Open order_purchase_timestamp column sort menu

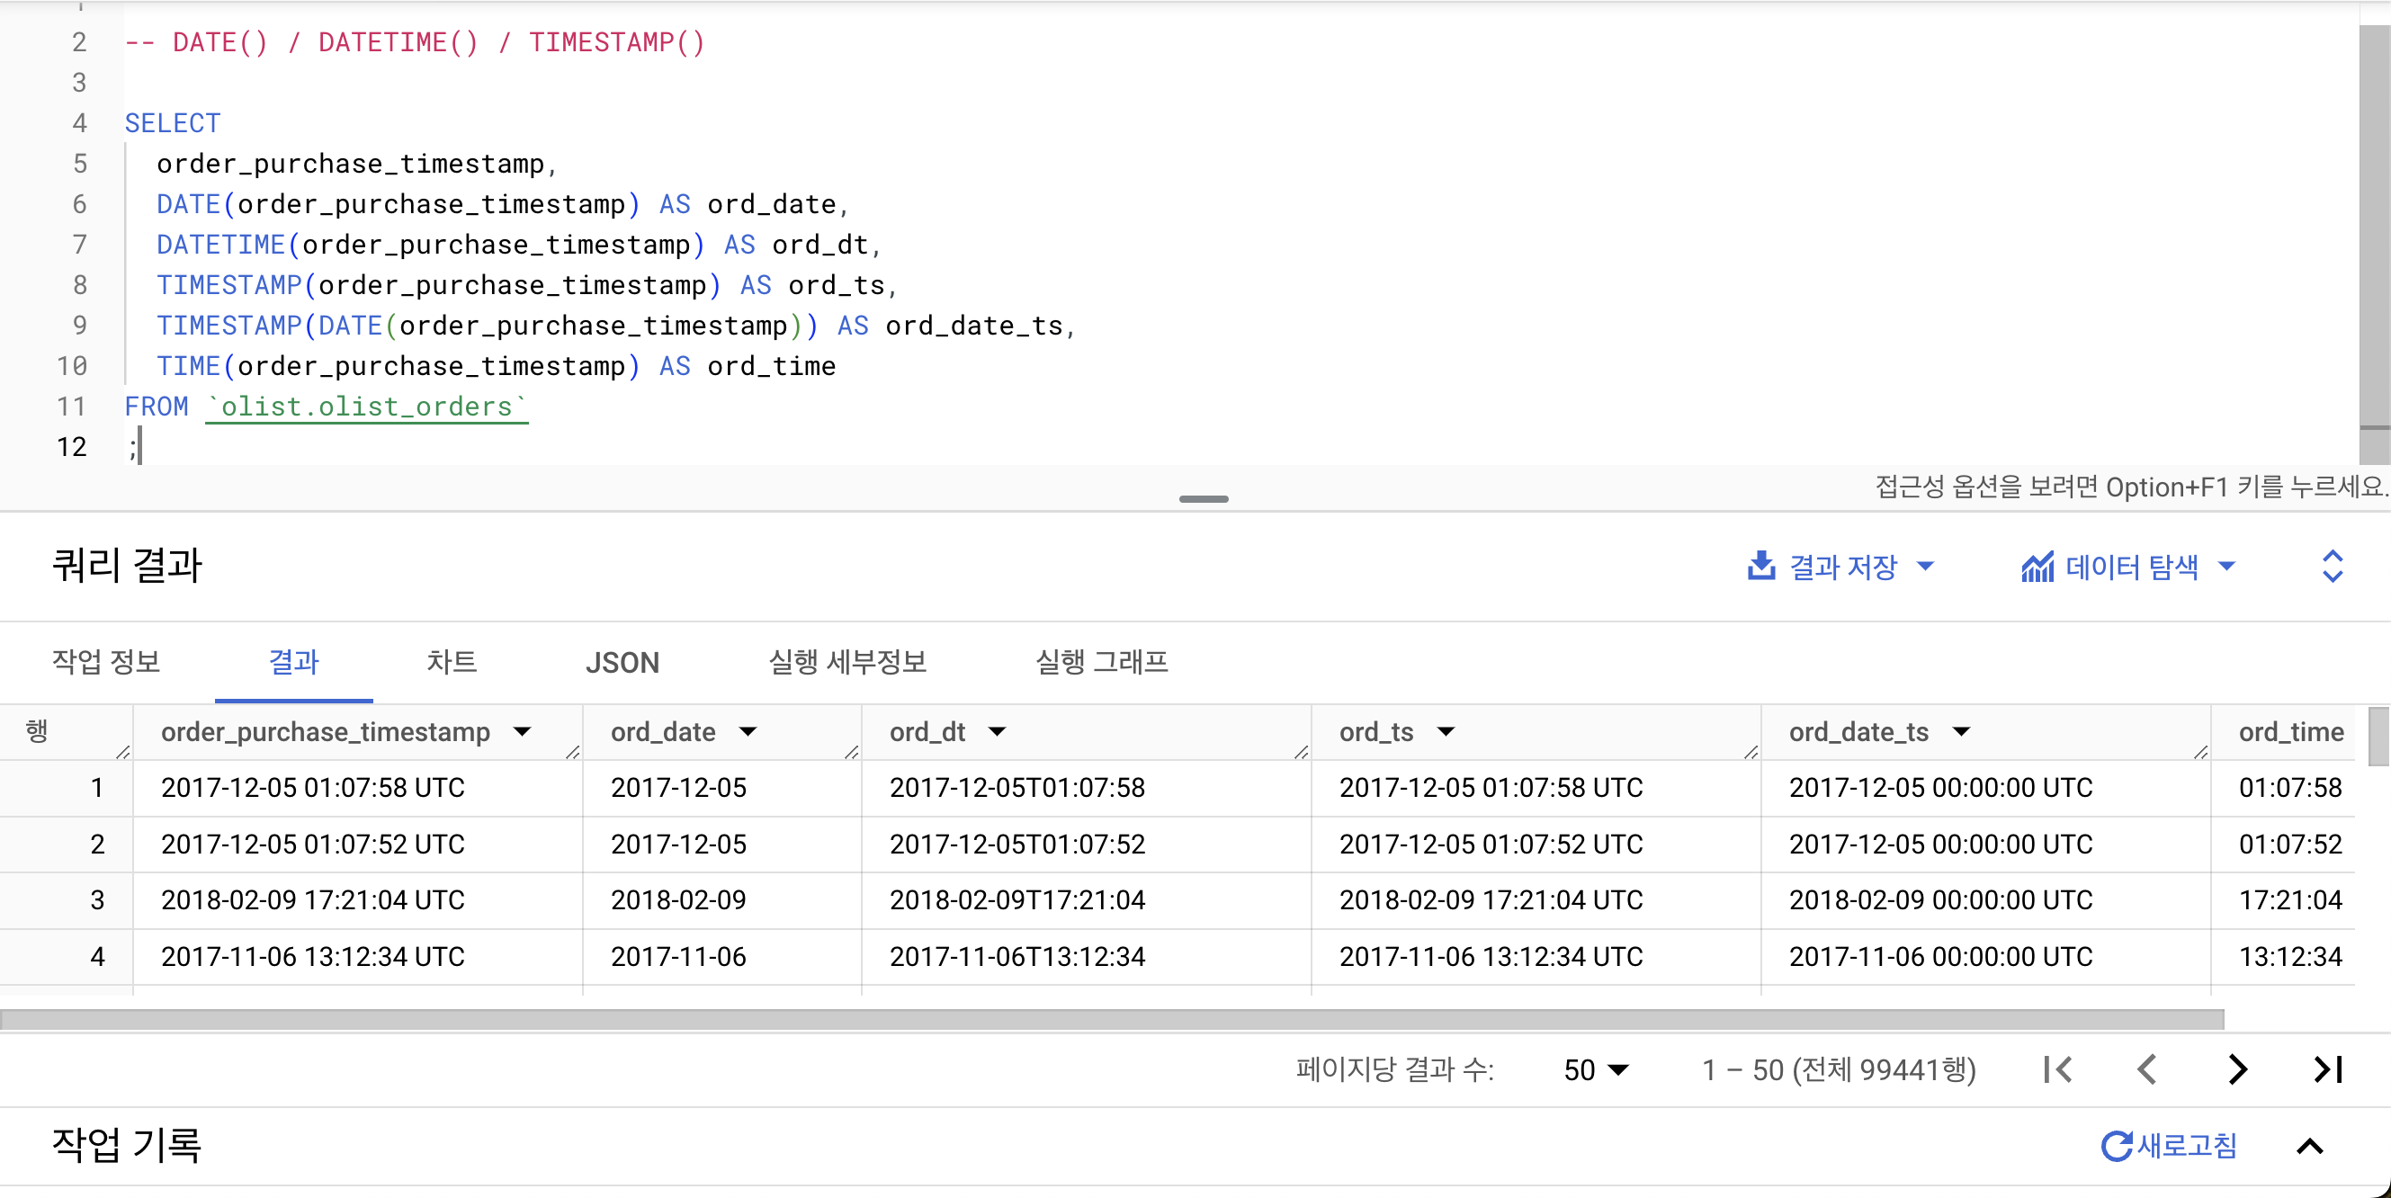tap(523, 732)
